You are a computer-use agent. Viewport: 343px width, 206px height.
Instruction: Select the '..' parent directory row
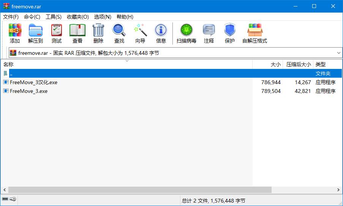tap(171, 73)
